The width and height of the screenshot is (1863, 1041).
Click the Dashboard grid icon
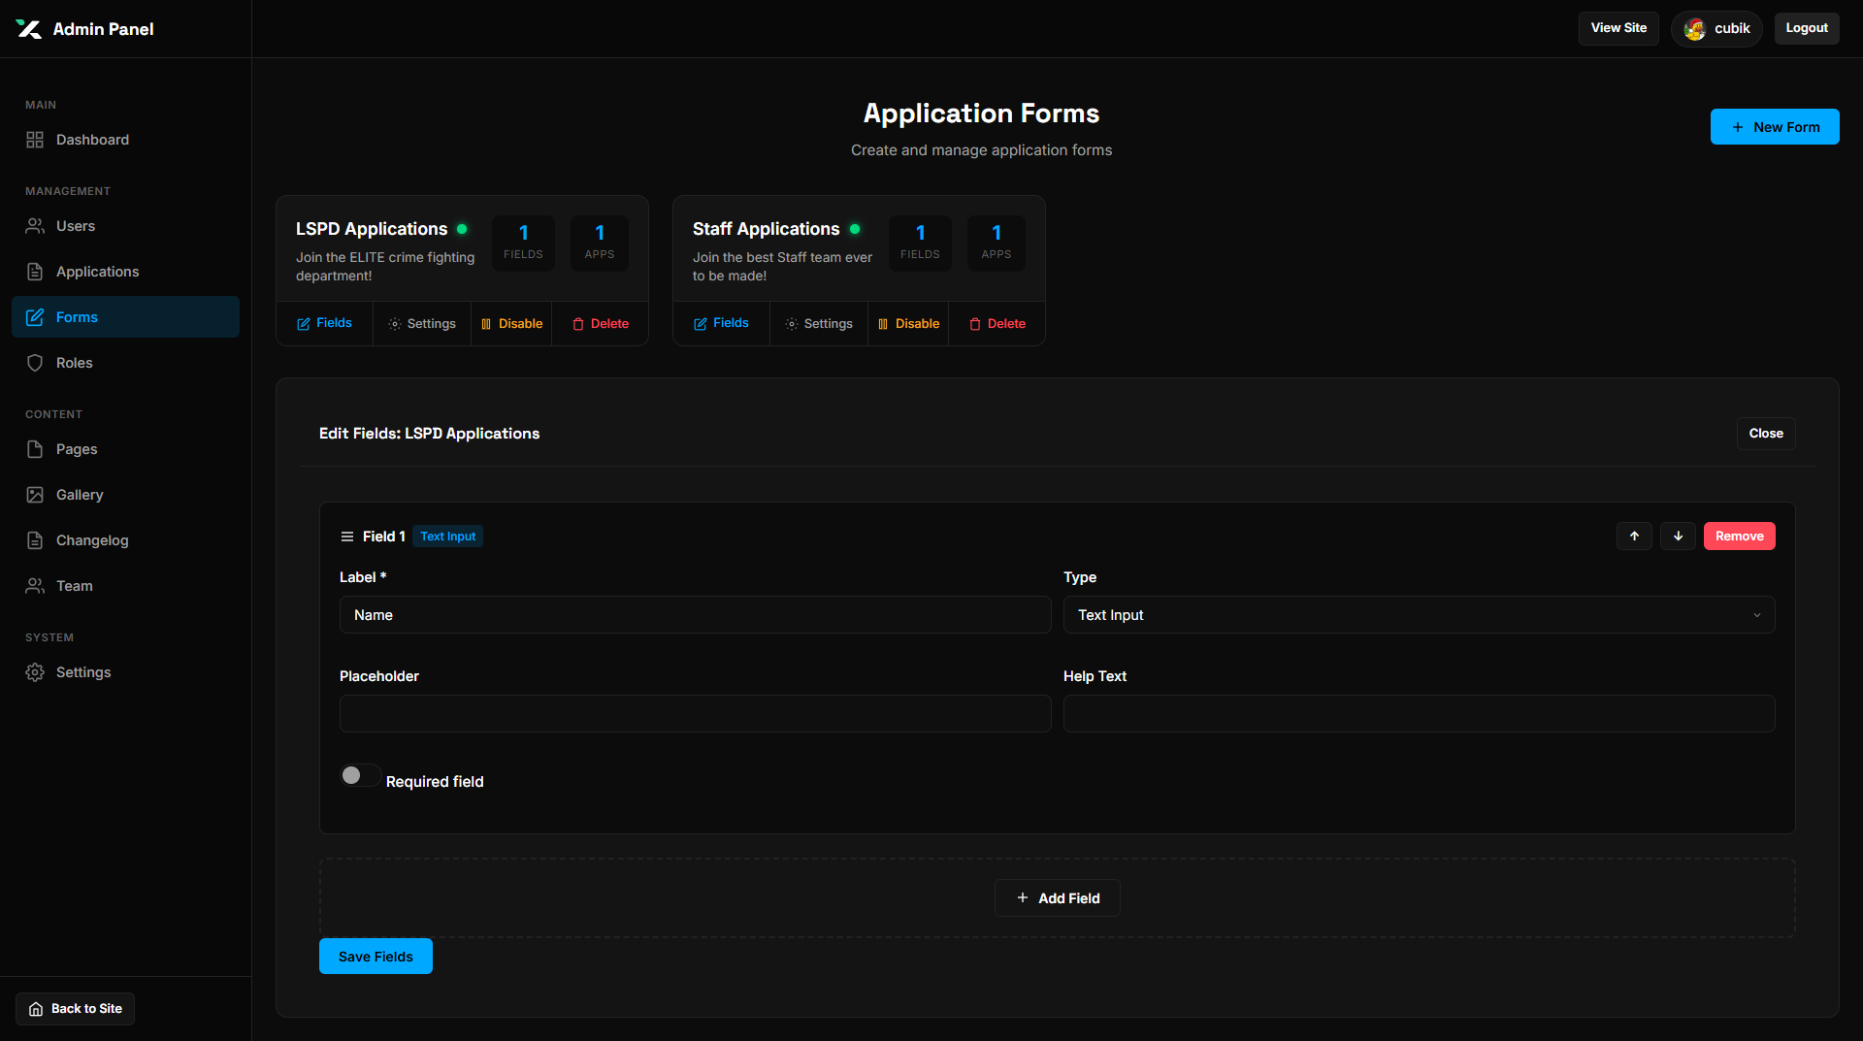35,140
